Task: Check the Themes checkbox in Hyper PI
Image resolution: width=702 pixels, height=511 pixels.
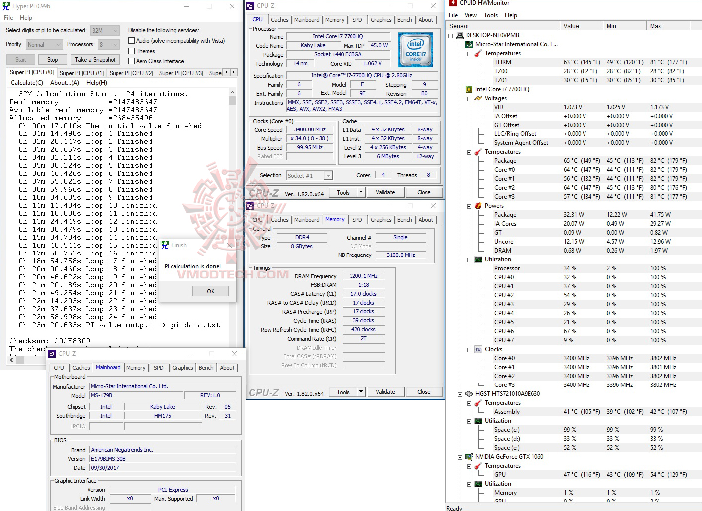Action: point(131,51)
